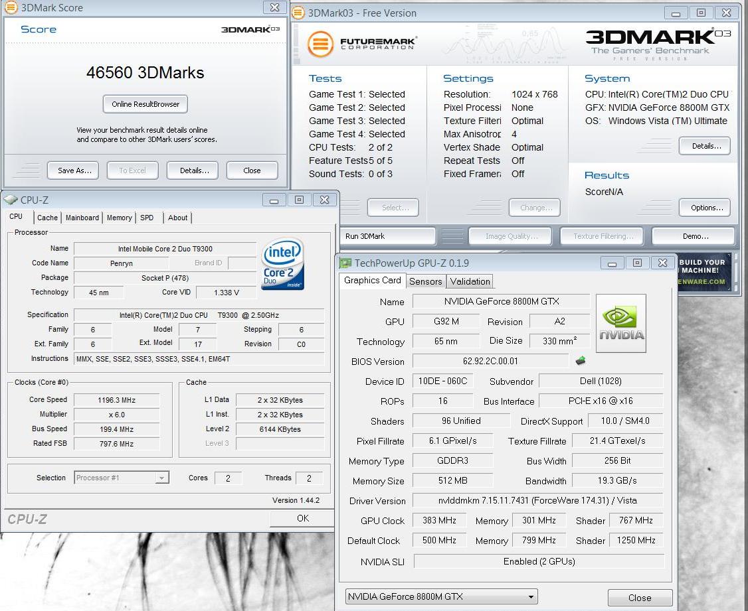Screen dimensions: 748x611
Task: Open the Mainboard tab in CPU-Z
Action: pyautogui.click(x=82, y=218)
